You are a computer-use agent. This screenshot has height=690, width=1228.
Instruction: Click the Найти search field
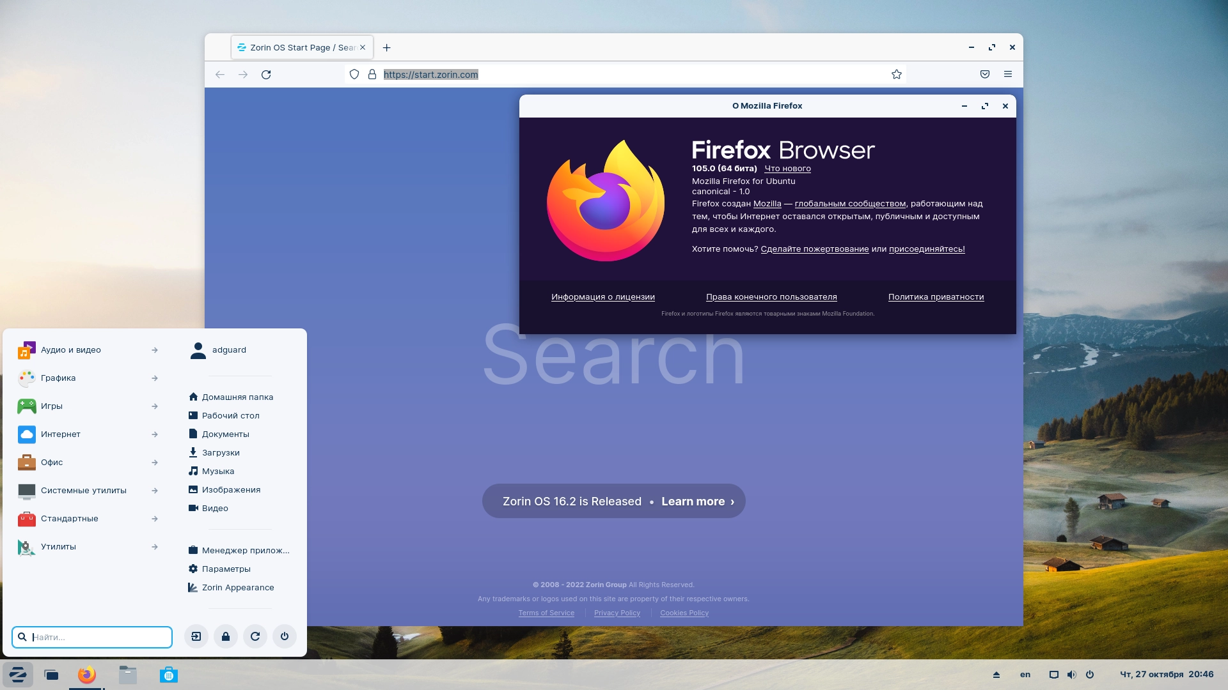pos(92,637)
